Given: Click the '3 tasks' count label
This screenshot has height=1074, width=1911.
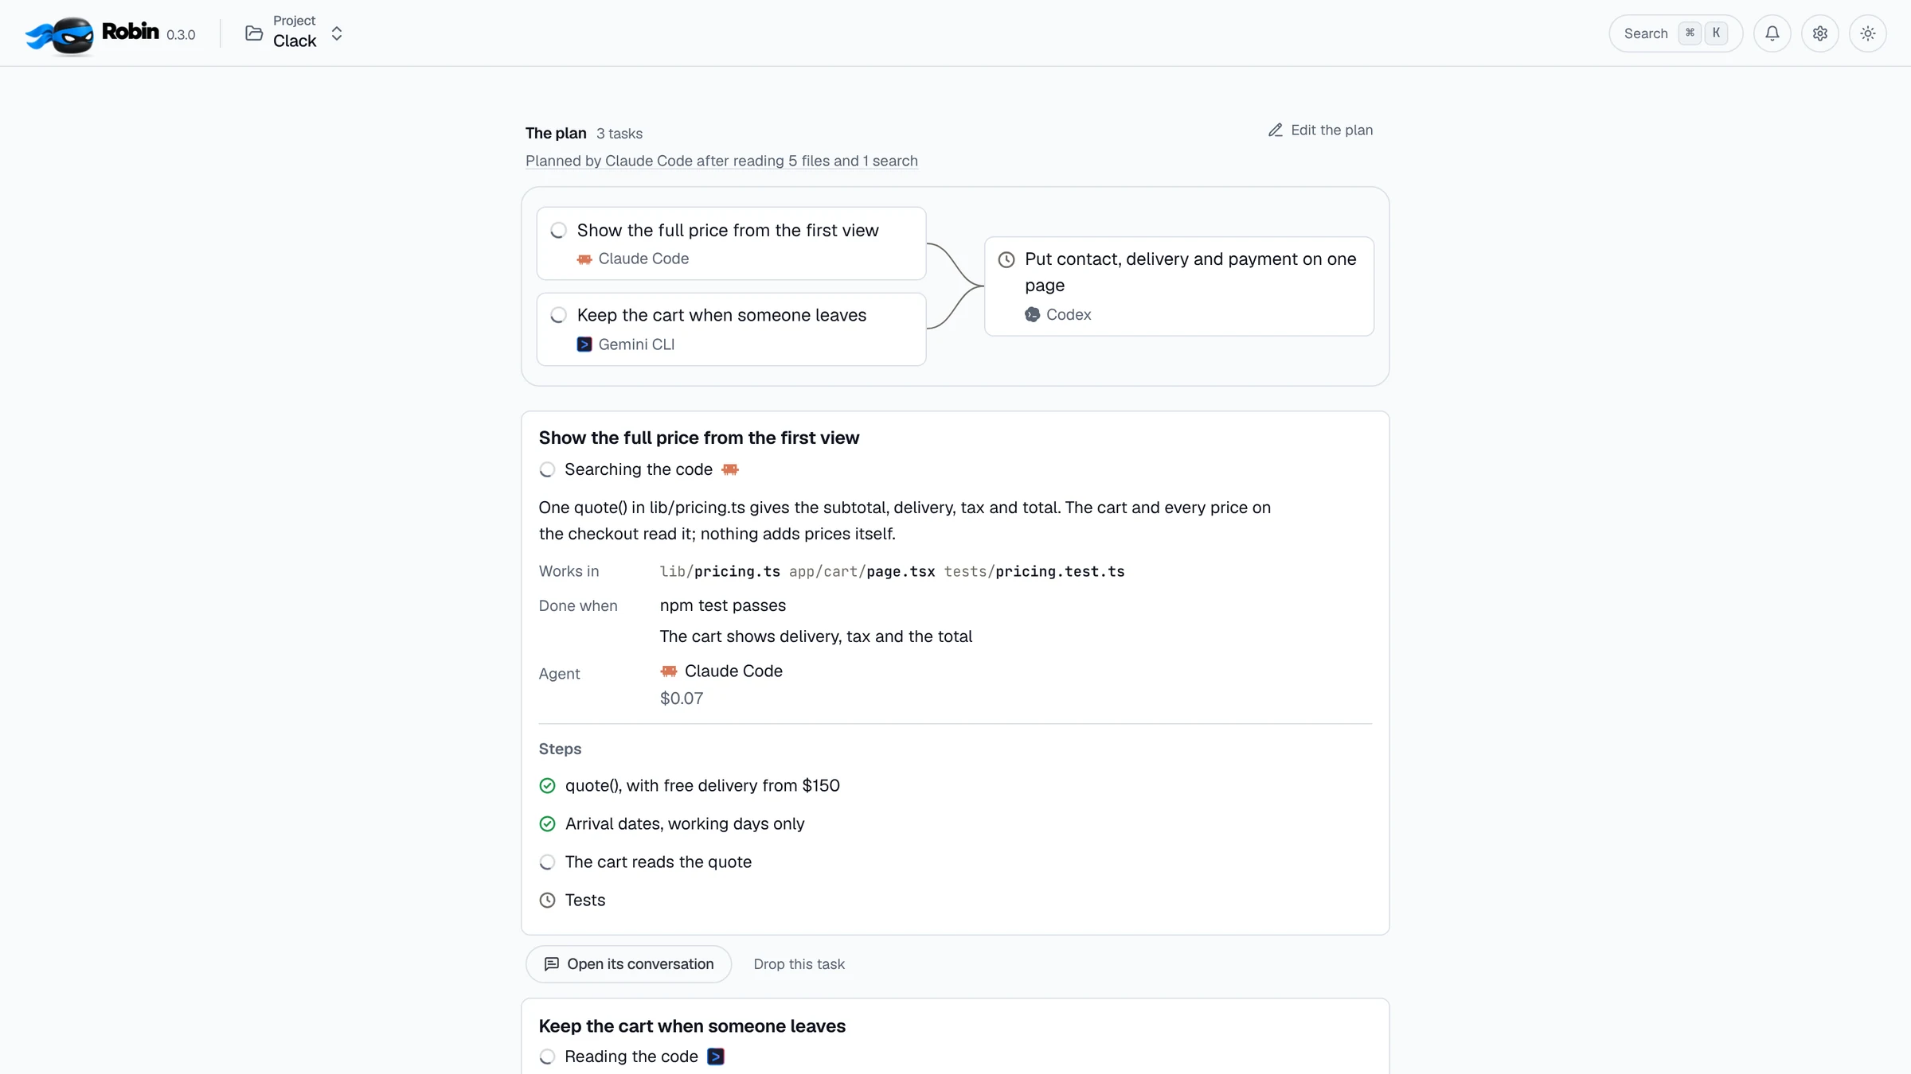Looking at the screenshot, I should (x=619, y=134).
